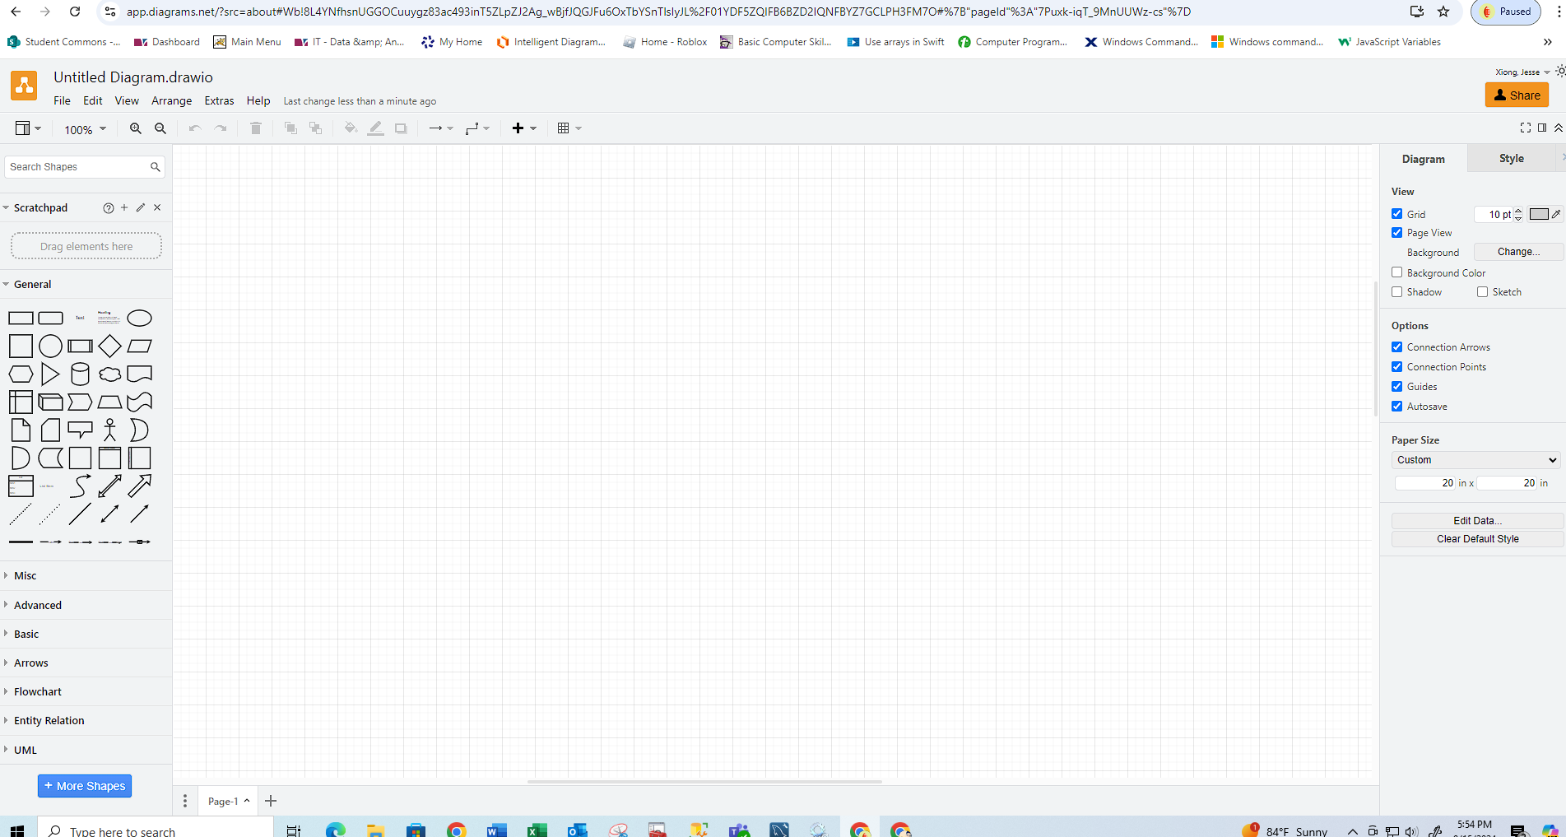Viewport: 1566px width, 837px height.
Task: Click the Clear Default Style button
Action: coord(1477,538)
